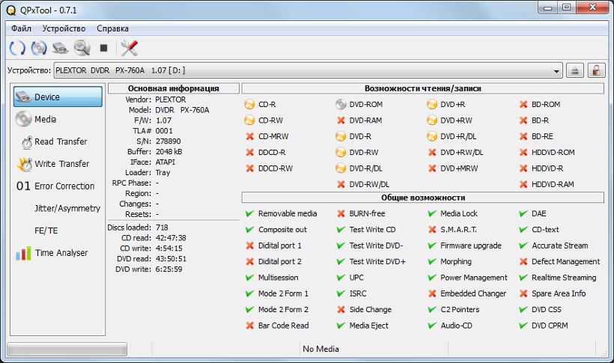Expand the PLEXTOR device dropdown
The image size is (614, 363).
pyautogui.click(x=556, y=70)
